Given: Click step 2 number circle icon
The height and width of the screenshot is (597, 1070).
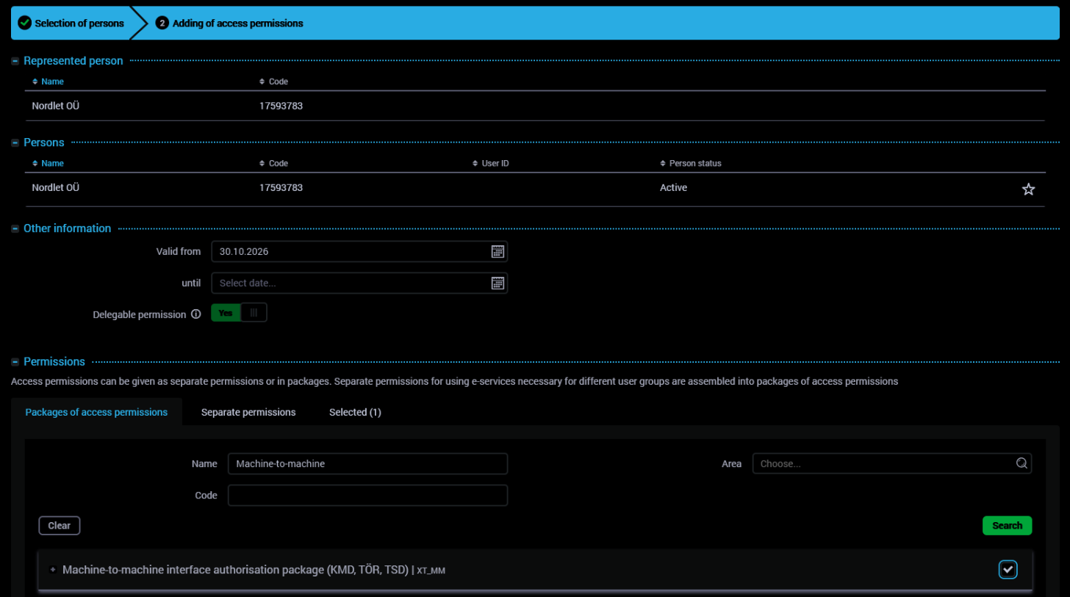Looking at the screenshot, I should click(162, 23).
